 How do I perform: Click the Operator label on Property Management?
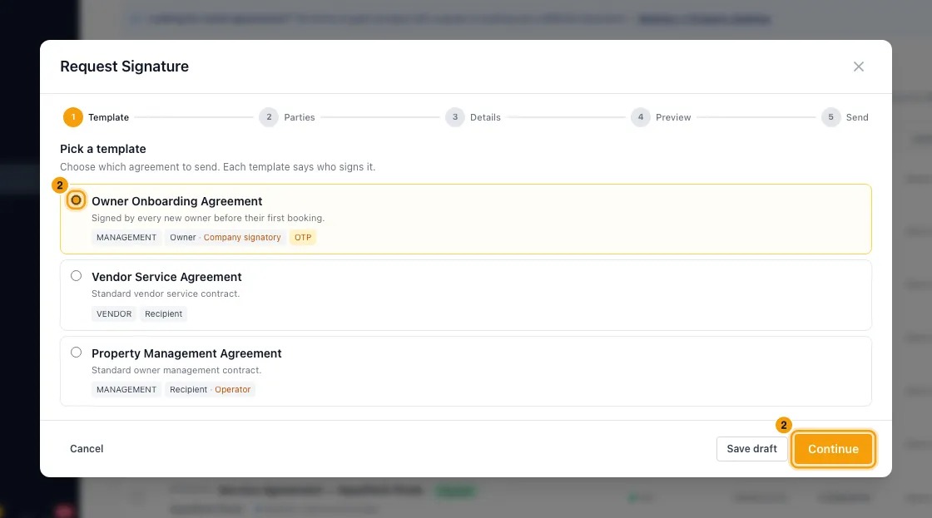tap(232, 390)
